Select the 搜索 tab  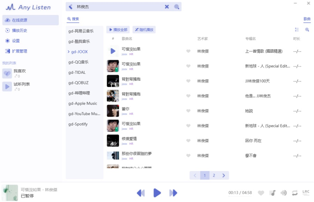pyautogui.click(x=73, y=19)
